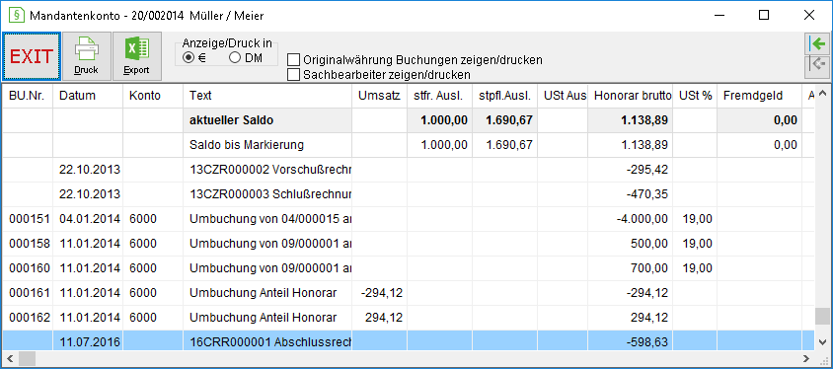Click the grey dashed arrow icon

817,64
